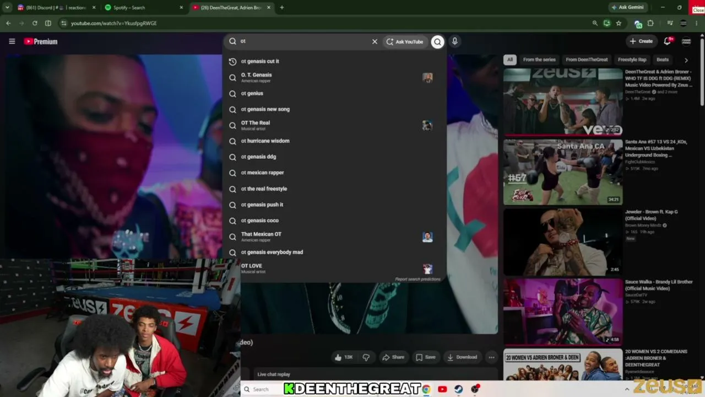This screenshot has width=705, height=397.
Task: Choose the 'ot mexican rapper' suggestion
Action: tap(334, 173)
